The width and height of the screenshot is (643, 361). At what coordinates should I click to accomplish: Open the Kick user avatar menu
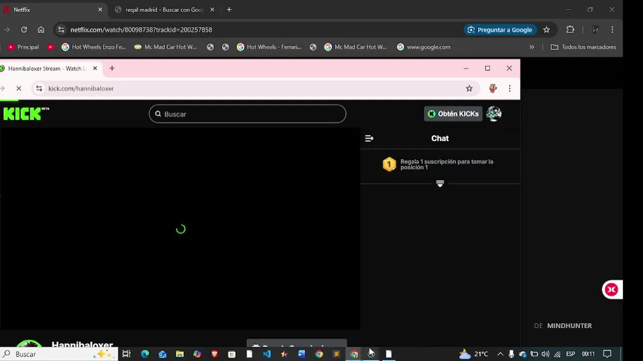tap(494, 114)
